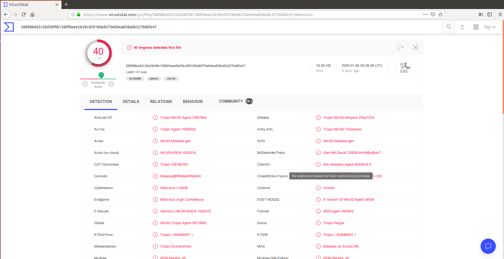Click the Malicious.c1bd36 result
The width and height of the screenshot is (504, 259).
tap(174, 188)
